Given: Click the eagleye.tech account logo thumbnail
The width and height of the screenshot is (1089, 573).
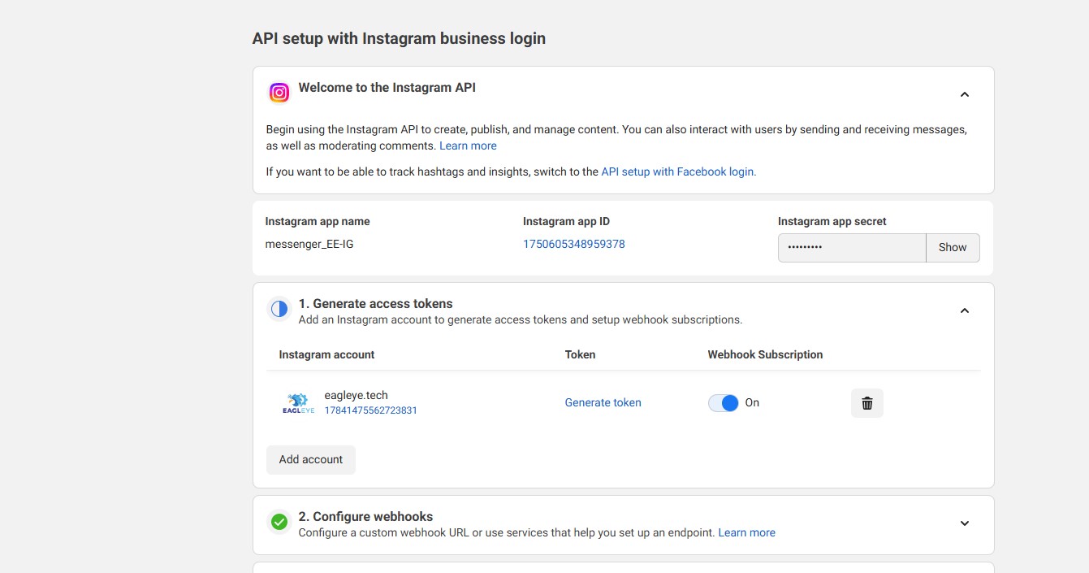Looking at the screenshot, I should pyautogui.click(x=298, y=403).
